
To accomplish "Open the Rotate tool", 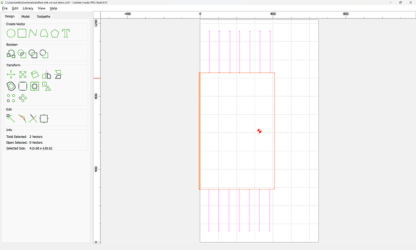I will 35,74.
